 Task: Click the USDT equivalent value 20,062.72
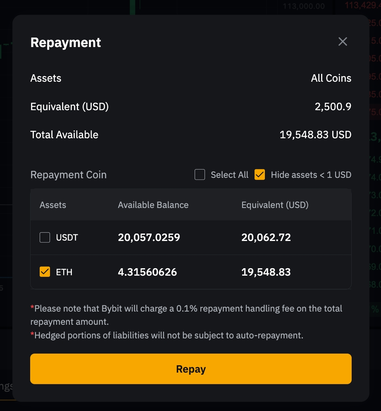click(x=266, y=238)
